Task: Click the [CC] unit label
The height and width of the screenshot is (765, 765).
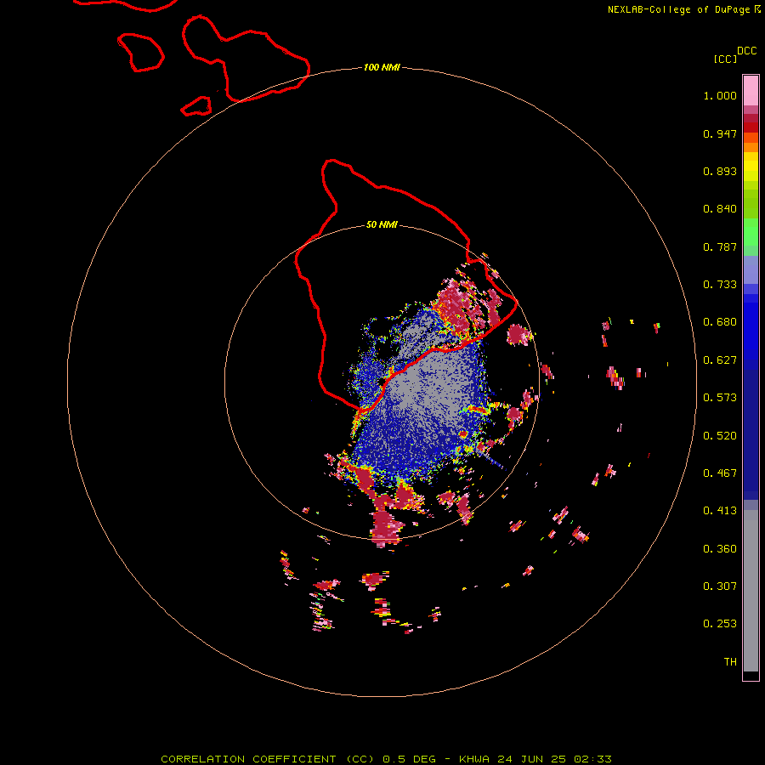Action: click(x=726, y=59)
